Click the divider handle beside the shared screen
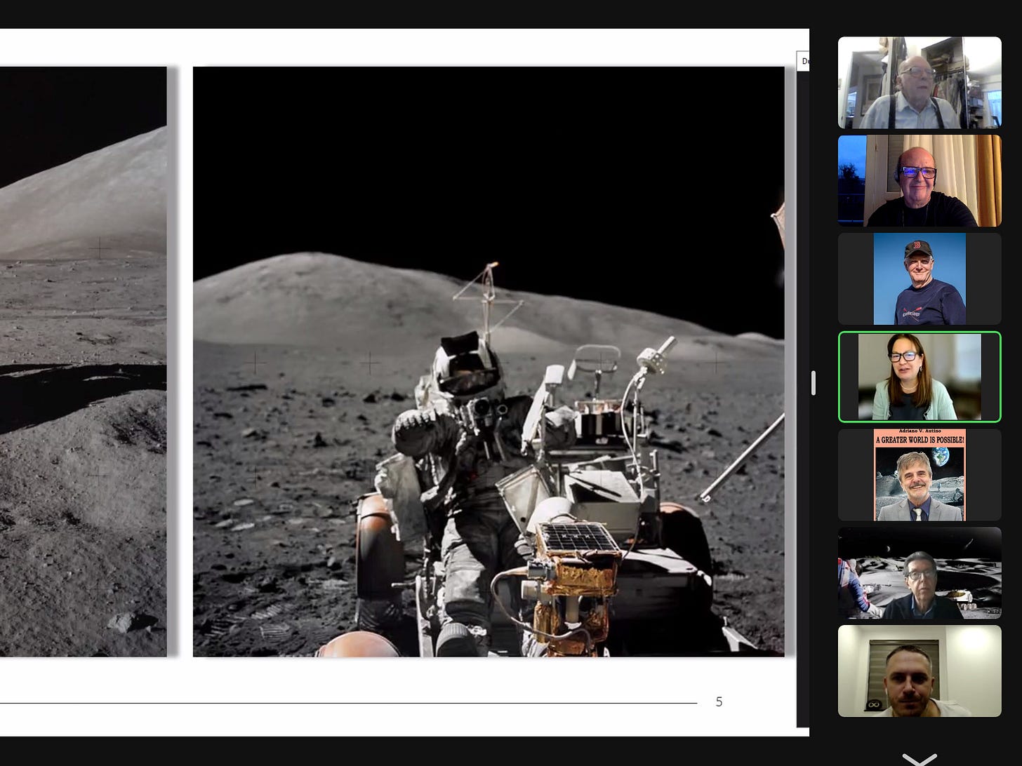The image size is (1022, 766). pyautogui.click(x=813, y=383)
